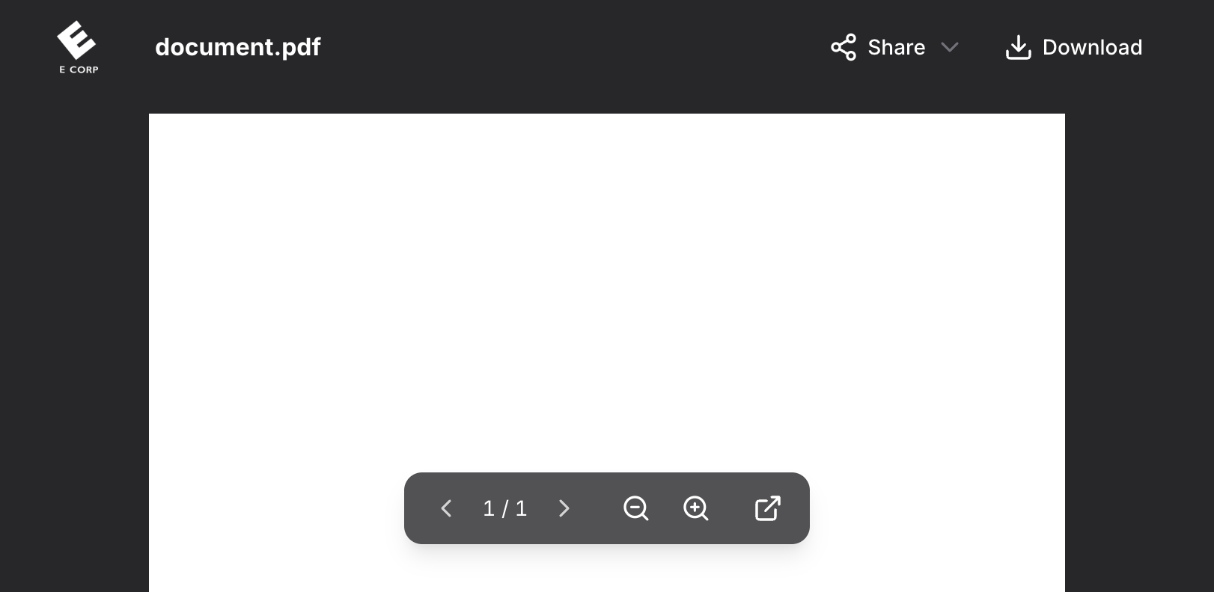Open the Share menu label

[897, 47]
